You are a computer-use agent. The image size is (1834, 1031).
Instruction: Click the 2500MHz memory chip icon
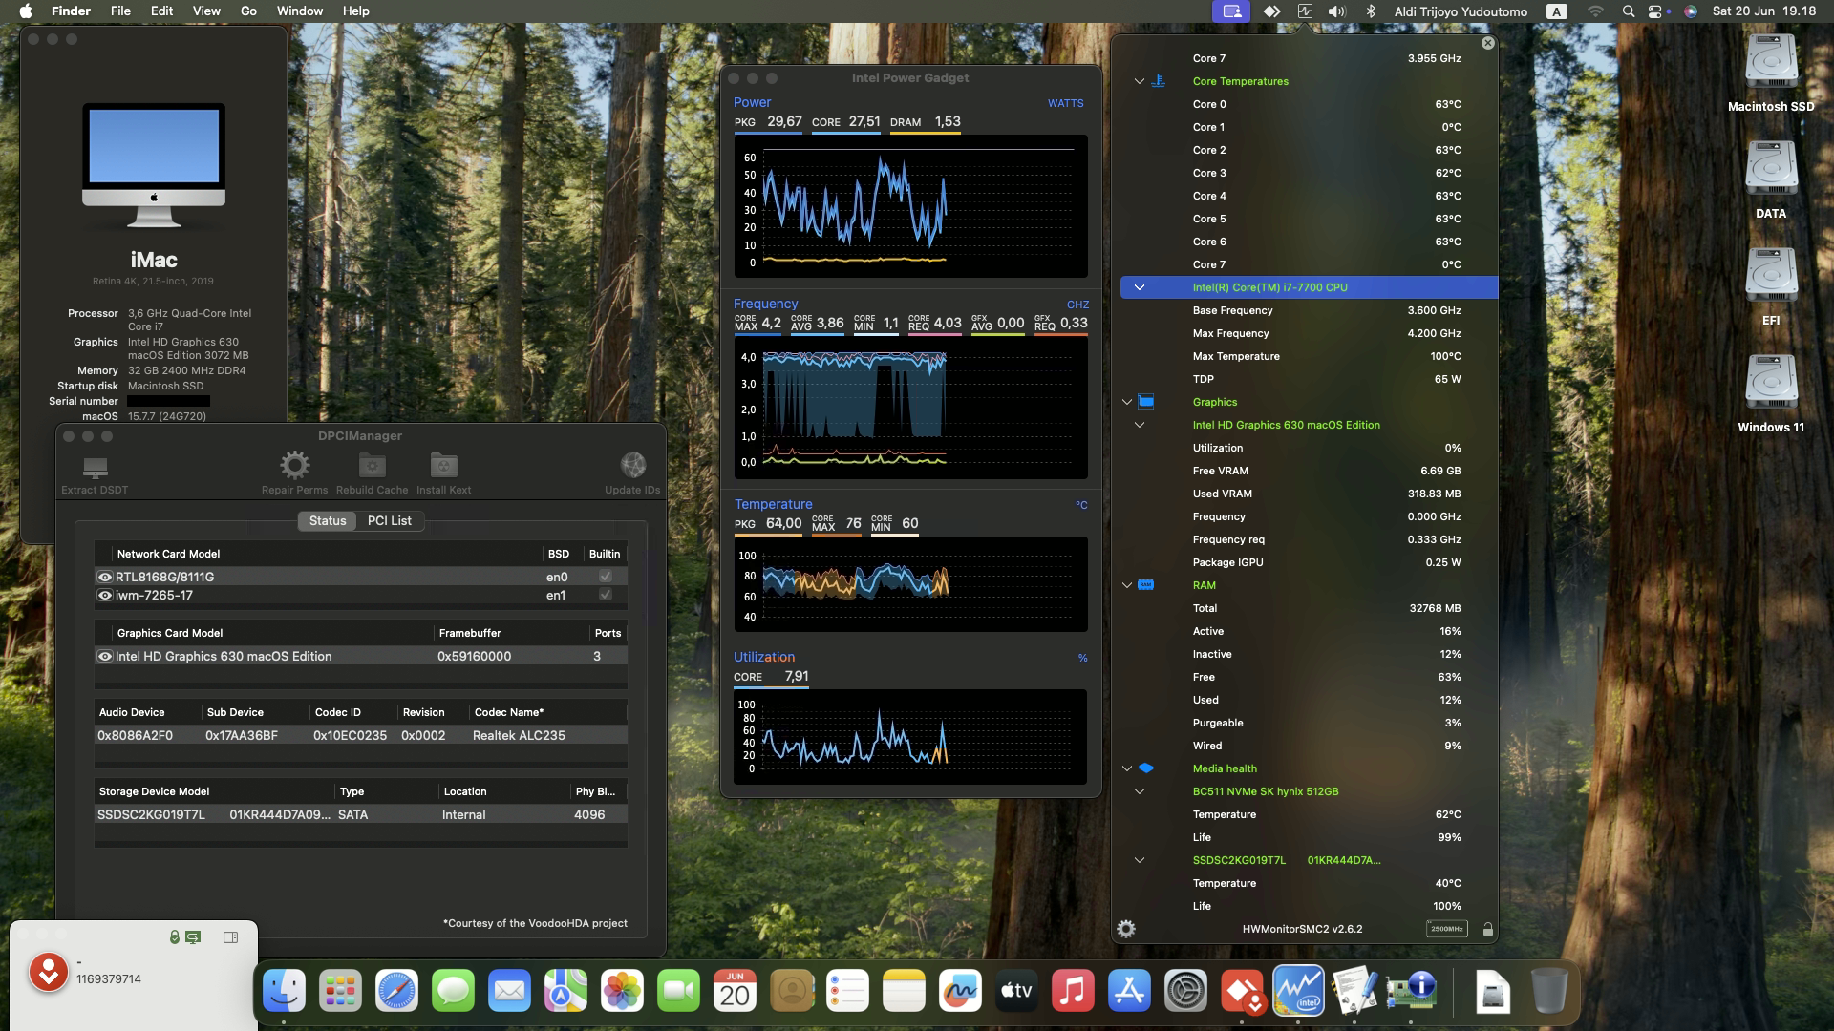click(1446, 929)
